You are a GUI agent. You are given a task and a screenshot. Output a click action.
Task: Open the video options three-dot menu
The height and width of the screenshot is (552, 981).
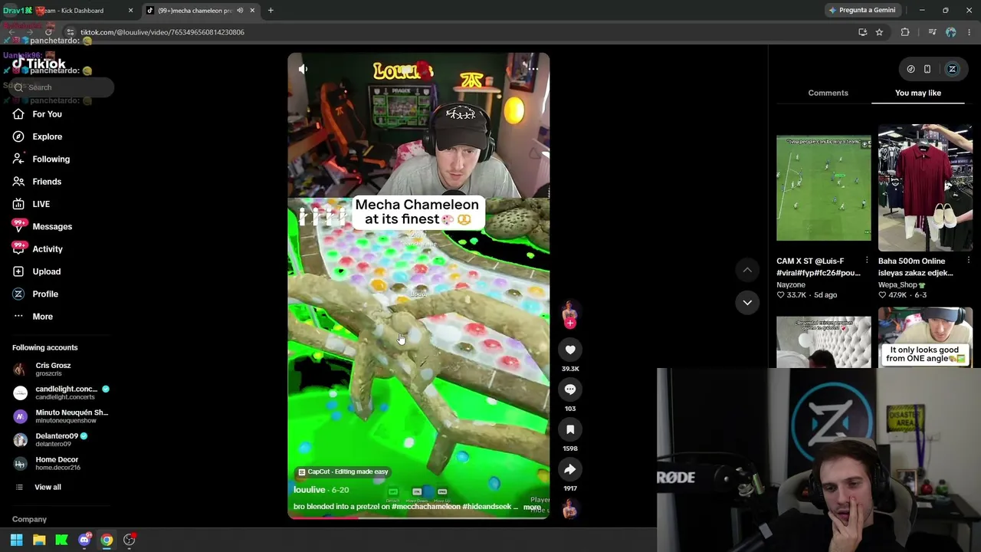coord(533,69)
